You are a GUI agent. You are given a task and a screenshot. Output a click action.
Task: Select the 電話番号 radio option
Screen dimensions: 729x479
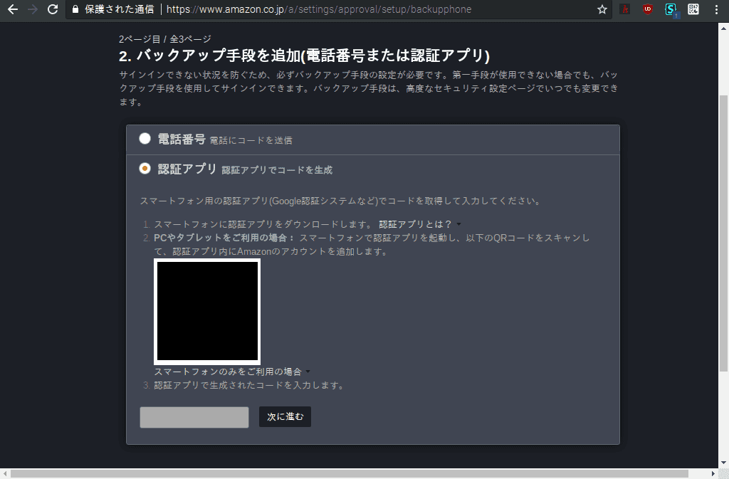tap(145, 139)
